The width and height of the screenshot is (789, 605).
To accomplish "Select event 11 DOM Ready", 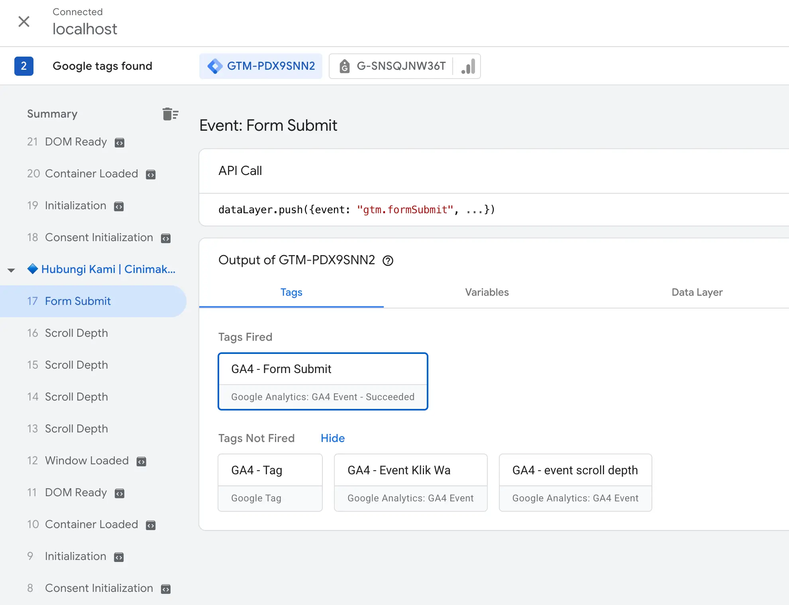I will [67, 493].
